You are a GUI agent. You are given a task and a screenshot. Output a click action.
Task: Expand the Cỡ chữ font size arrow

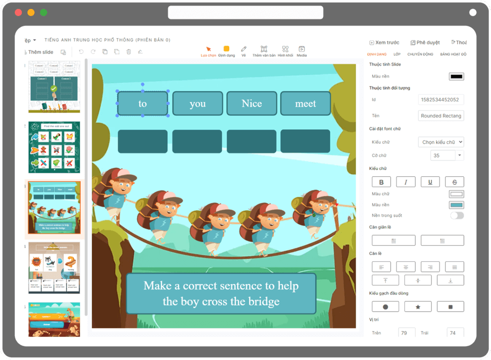pos(459,156)
